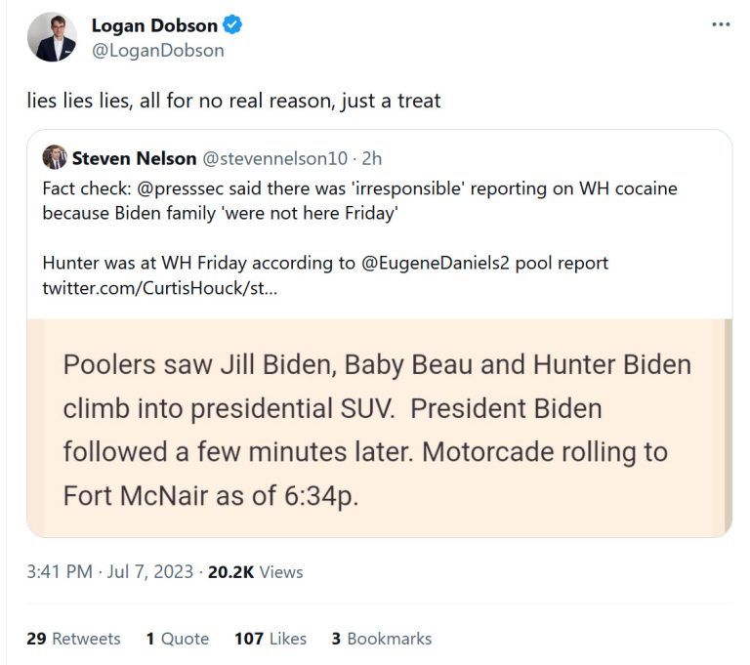The image size is (750, 665).
Task: Click the @LoganDobson handle
Action: tap(157, 50)
